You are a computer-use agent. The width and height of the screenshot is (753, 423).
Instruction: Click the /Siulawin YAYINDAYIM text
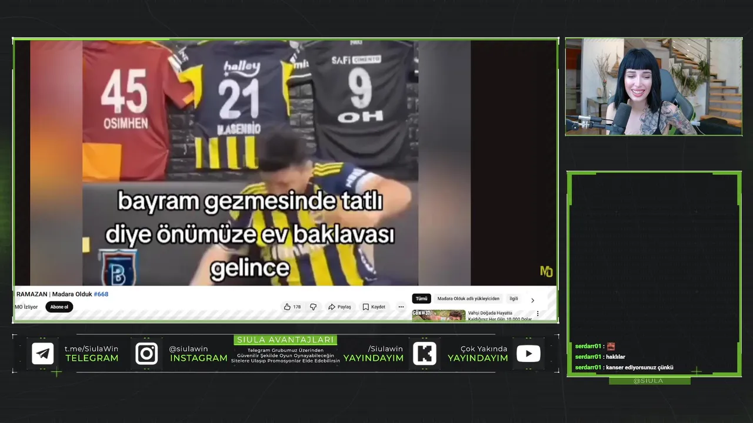[374, 354]
